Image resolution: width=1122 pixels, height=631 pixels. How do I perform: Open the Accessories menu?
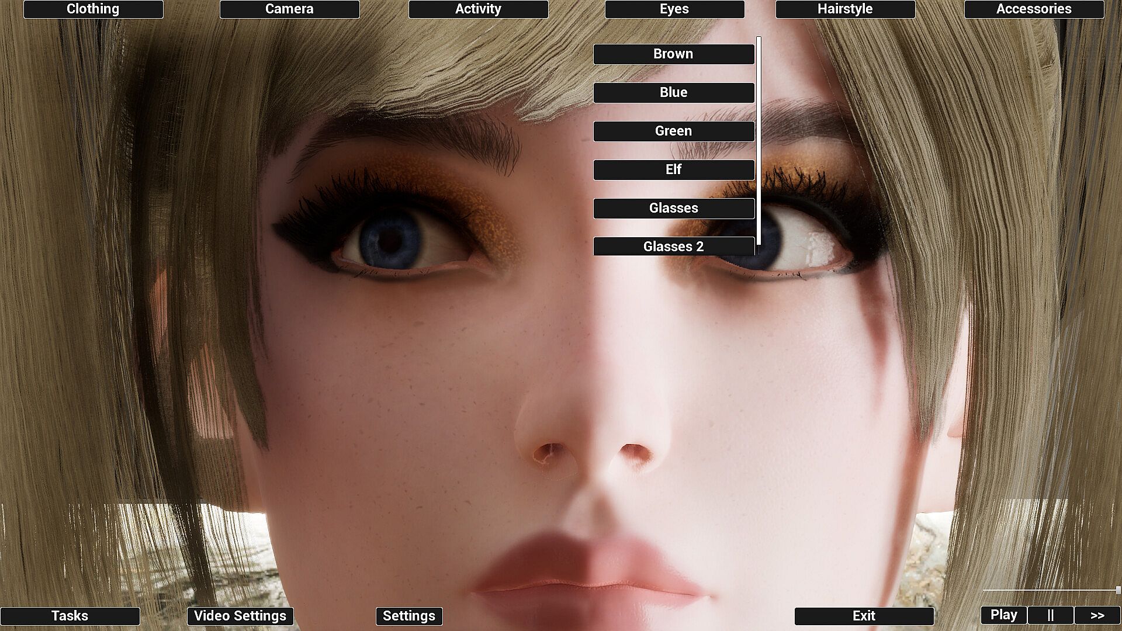click(1034, 9)
